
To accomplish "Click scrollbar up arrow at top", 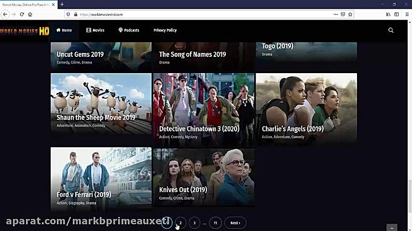I will point(410,23).
